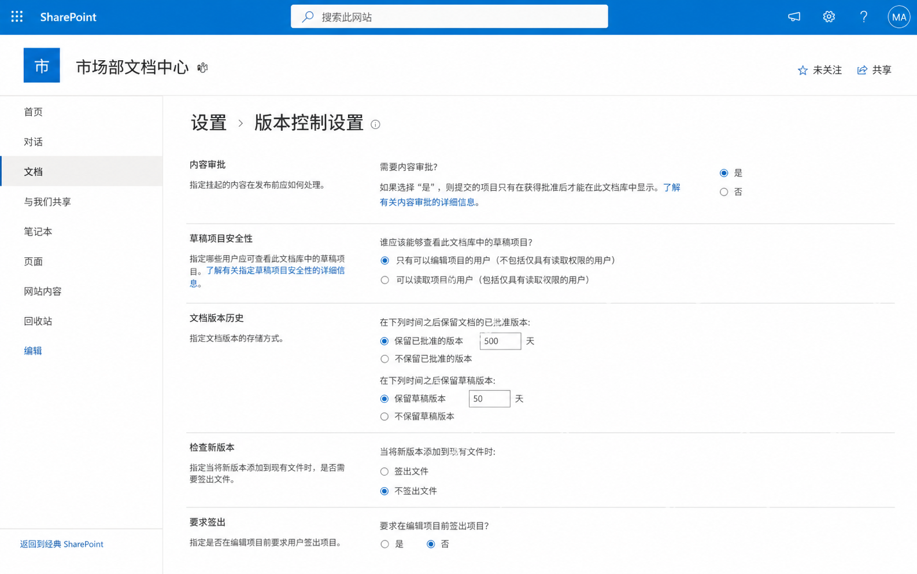The width and height of the screenshot is (917, 574).
Task: Select 是 for 需要内容审批
Action: click(724, 173)
